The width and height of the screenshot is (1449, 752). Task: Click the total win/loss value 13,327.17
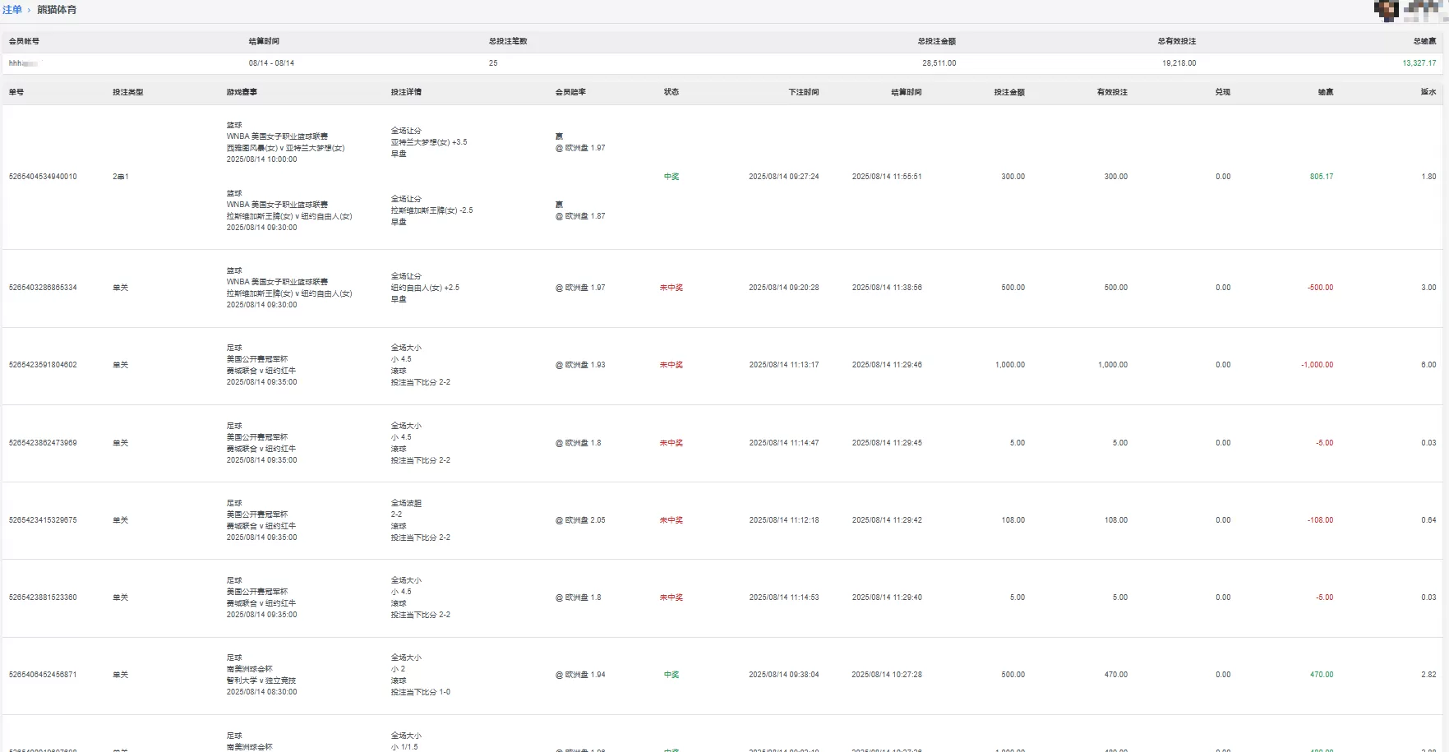1419,63
